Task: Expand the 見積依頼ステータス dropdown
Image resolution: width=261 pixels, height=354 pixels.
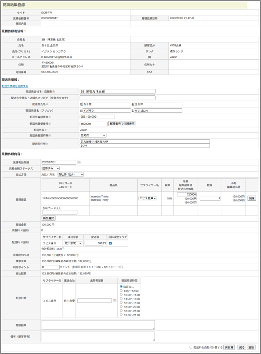Action: 51,168
